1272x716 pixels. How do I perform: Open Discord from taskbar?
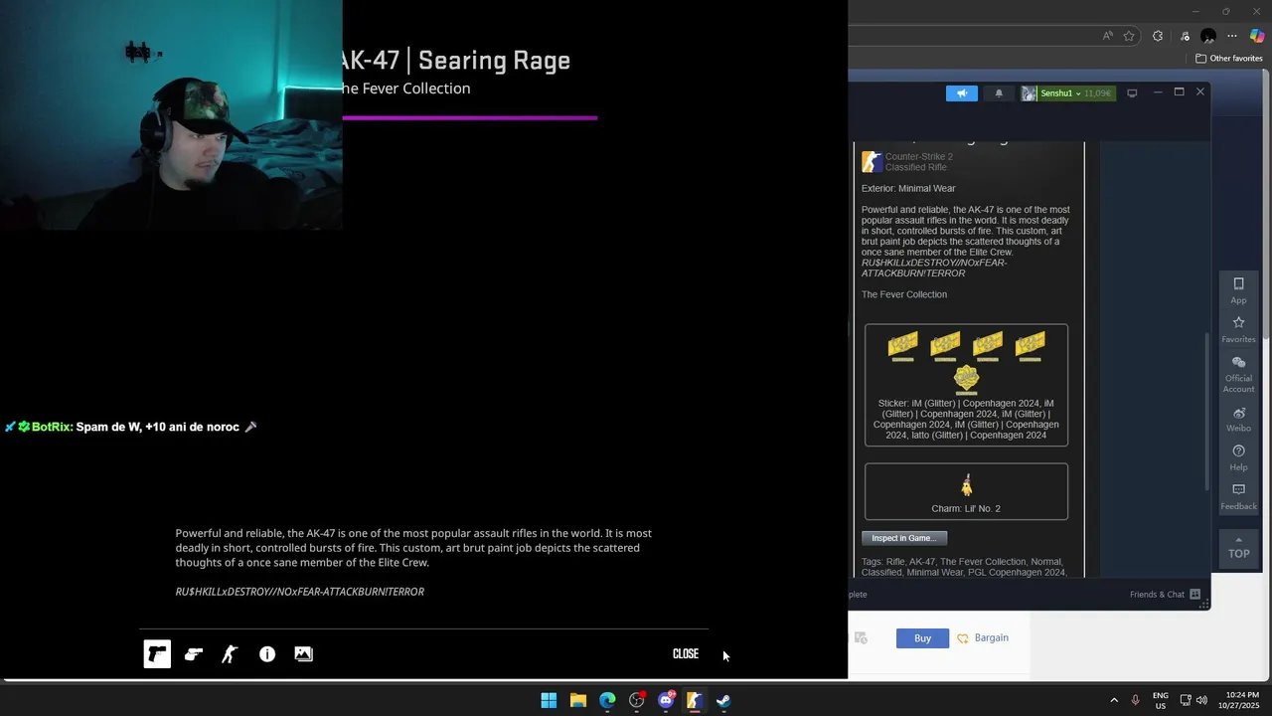coord(666,701)
